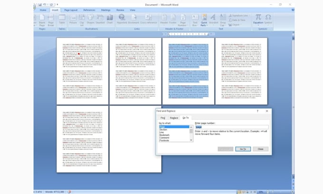Viewport: 323px width, 194px height.
Task: Switch to the View tab
Action: [133, 10]
